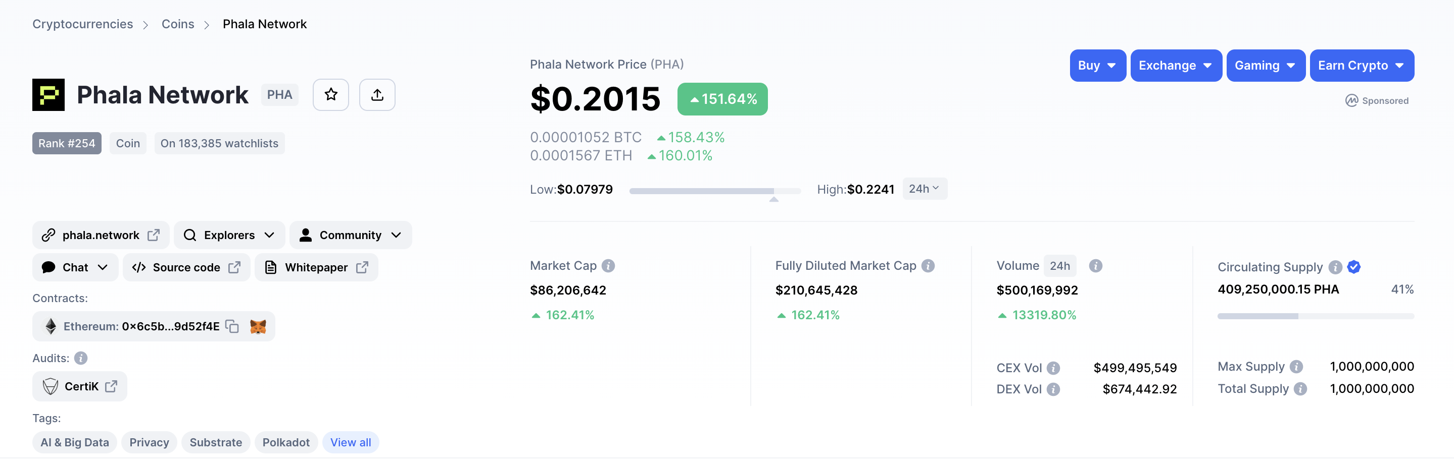Expand the Explorers dropdown
This screenshot has width=1454, height=466.
click(229, 235)
